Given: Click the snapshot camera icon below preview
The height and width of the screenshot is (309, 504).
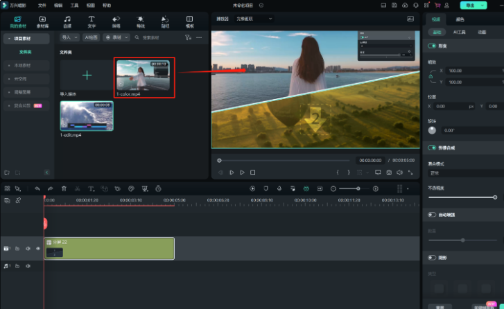Looking at the screenshot, I should [x=389, y=172].
